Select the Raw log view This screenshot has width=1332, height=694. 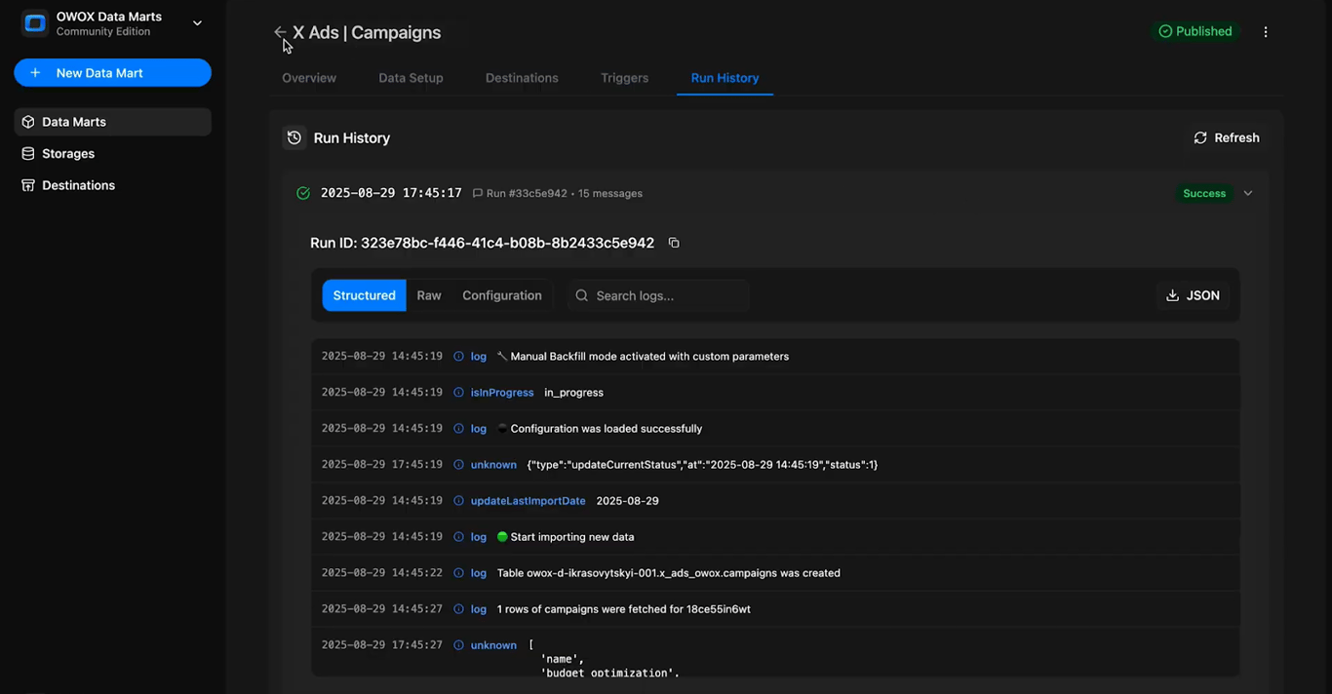pos(429,295)
